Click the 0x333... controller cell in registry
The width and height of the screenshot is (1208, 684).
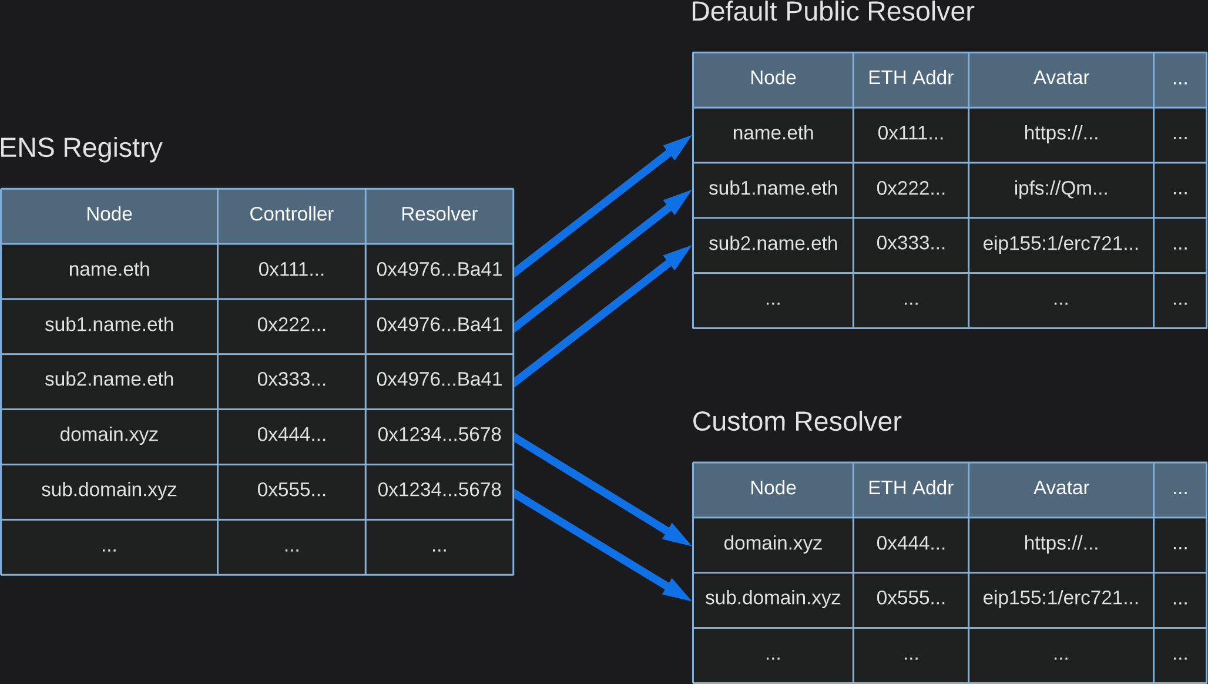tap(291, 379)
